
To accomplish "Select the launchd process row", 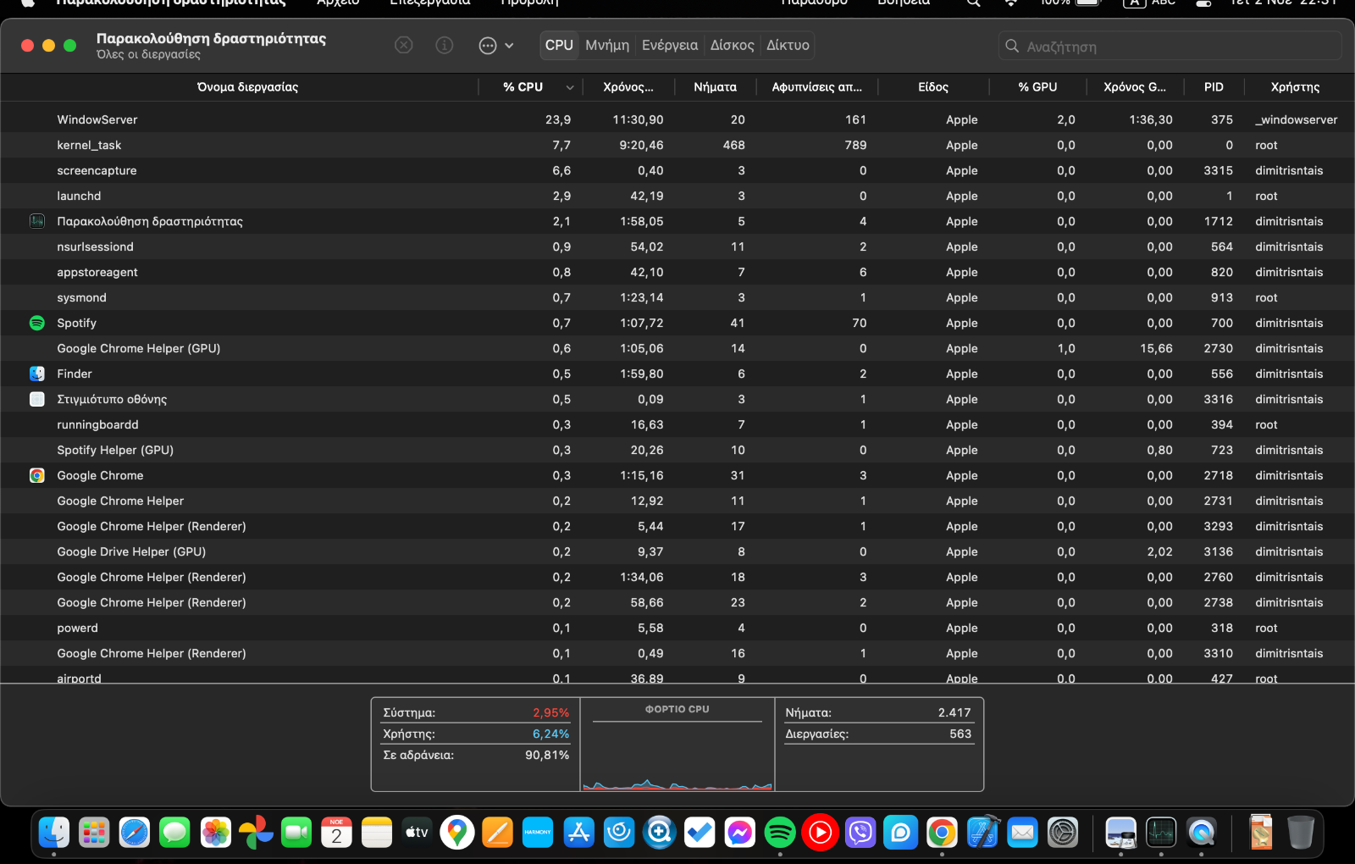I will click(x=677, y=196).
